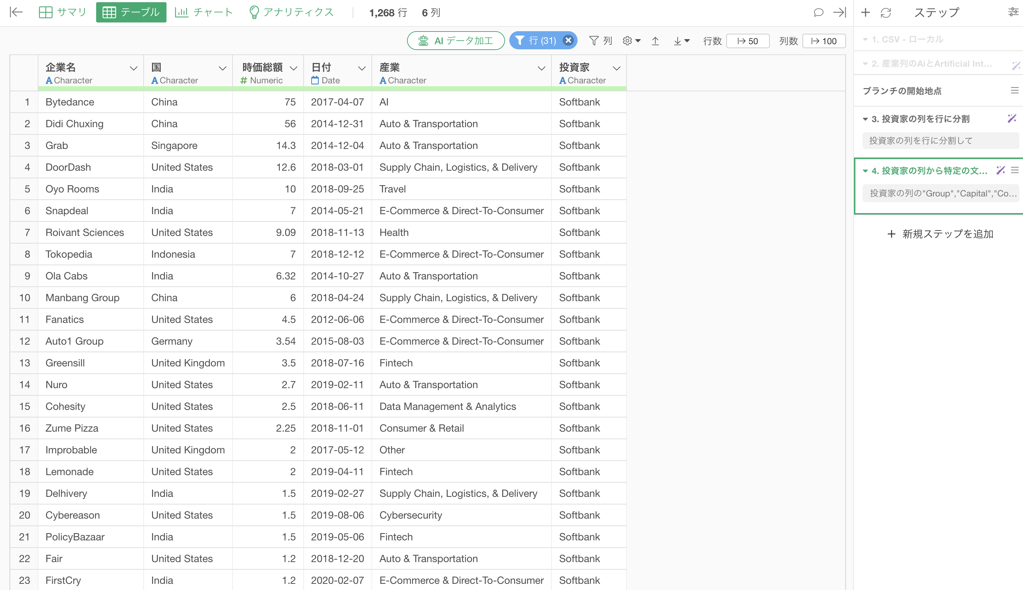Select the テーブル tab
The width and height of the screenshot is (1023, 590).
(x=131, y=12)
